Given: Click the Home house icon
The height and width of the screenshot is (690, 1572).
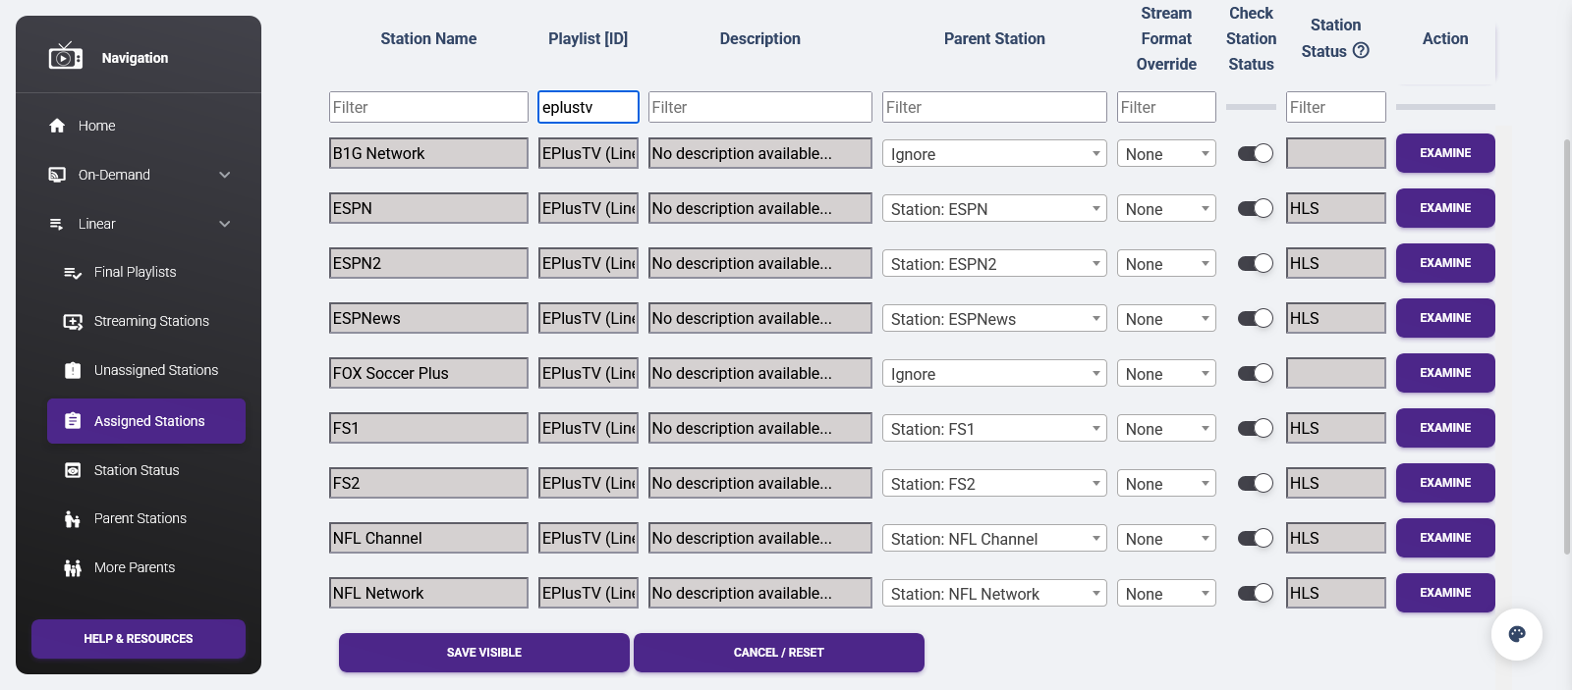Looking at the screenshot, I should click(x=57, y=126).
